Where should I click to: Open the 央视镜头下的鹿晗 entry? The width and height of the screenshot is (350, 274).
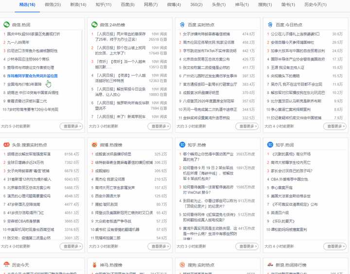(x=285, y=76)
